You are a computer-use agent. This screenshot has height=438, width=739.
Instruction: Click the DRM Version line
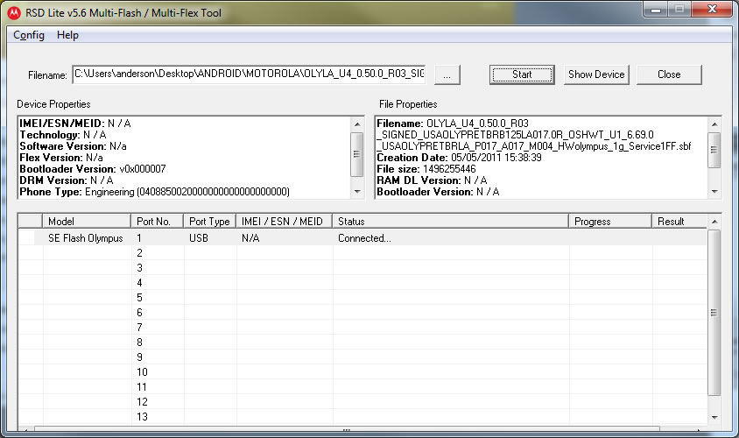(67, 180)
